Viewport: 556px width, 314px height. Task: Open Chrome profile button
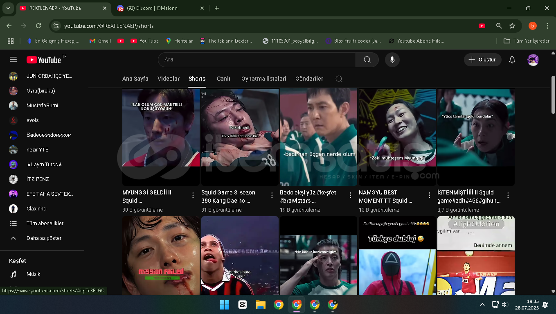pos(532,26)
